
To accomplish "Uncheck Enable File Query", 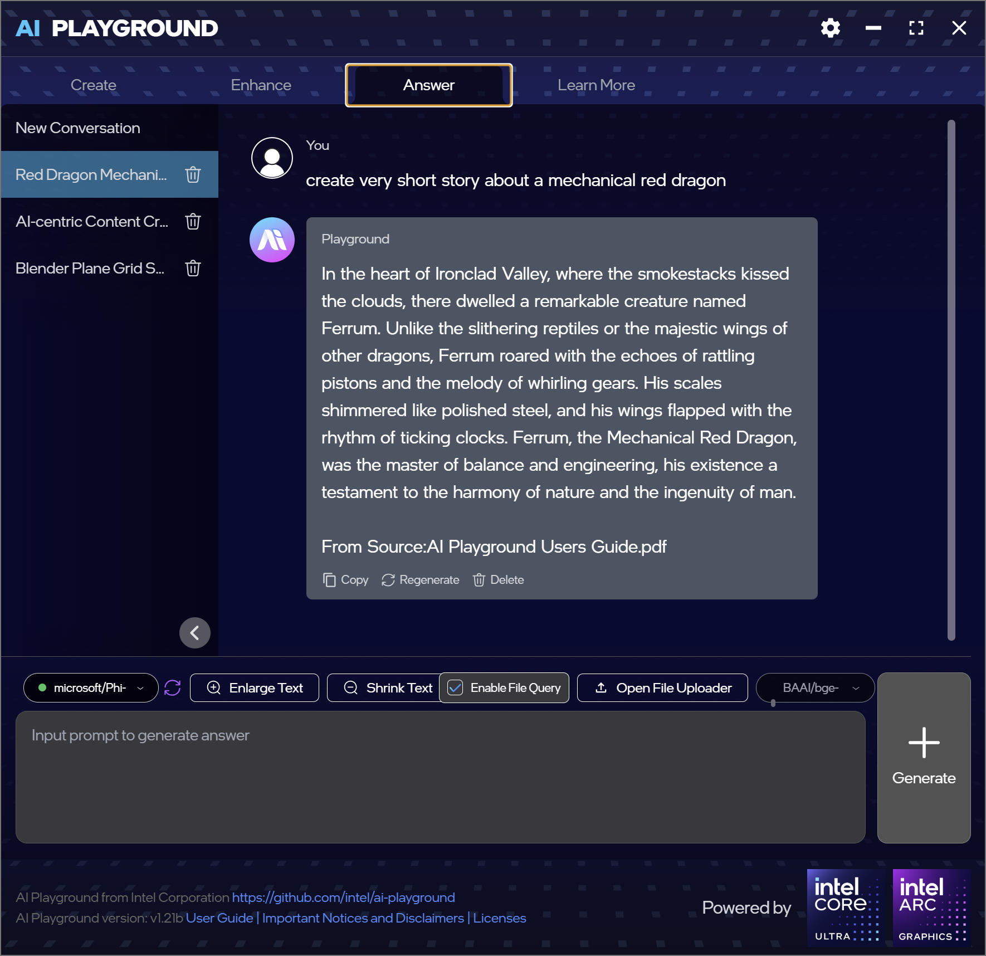I will point(455,687).
